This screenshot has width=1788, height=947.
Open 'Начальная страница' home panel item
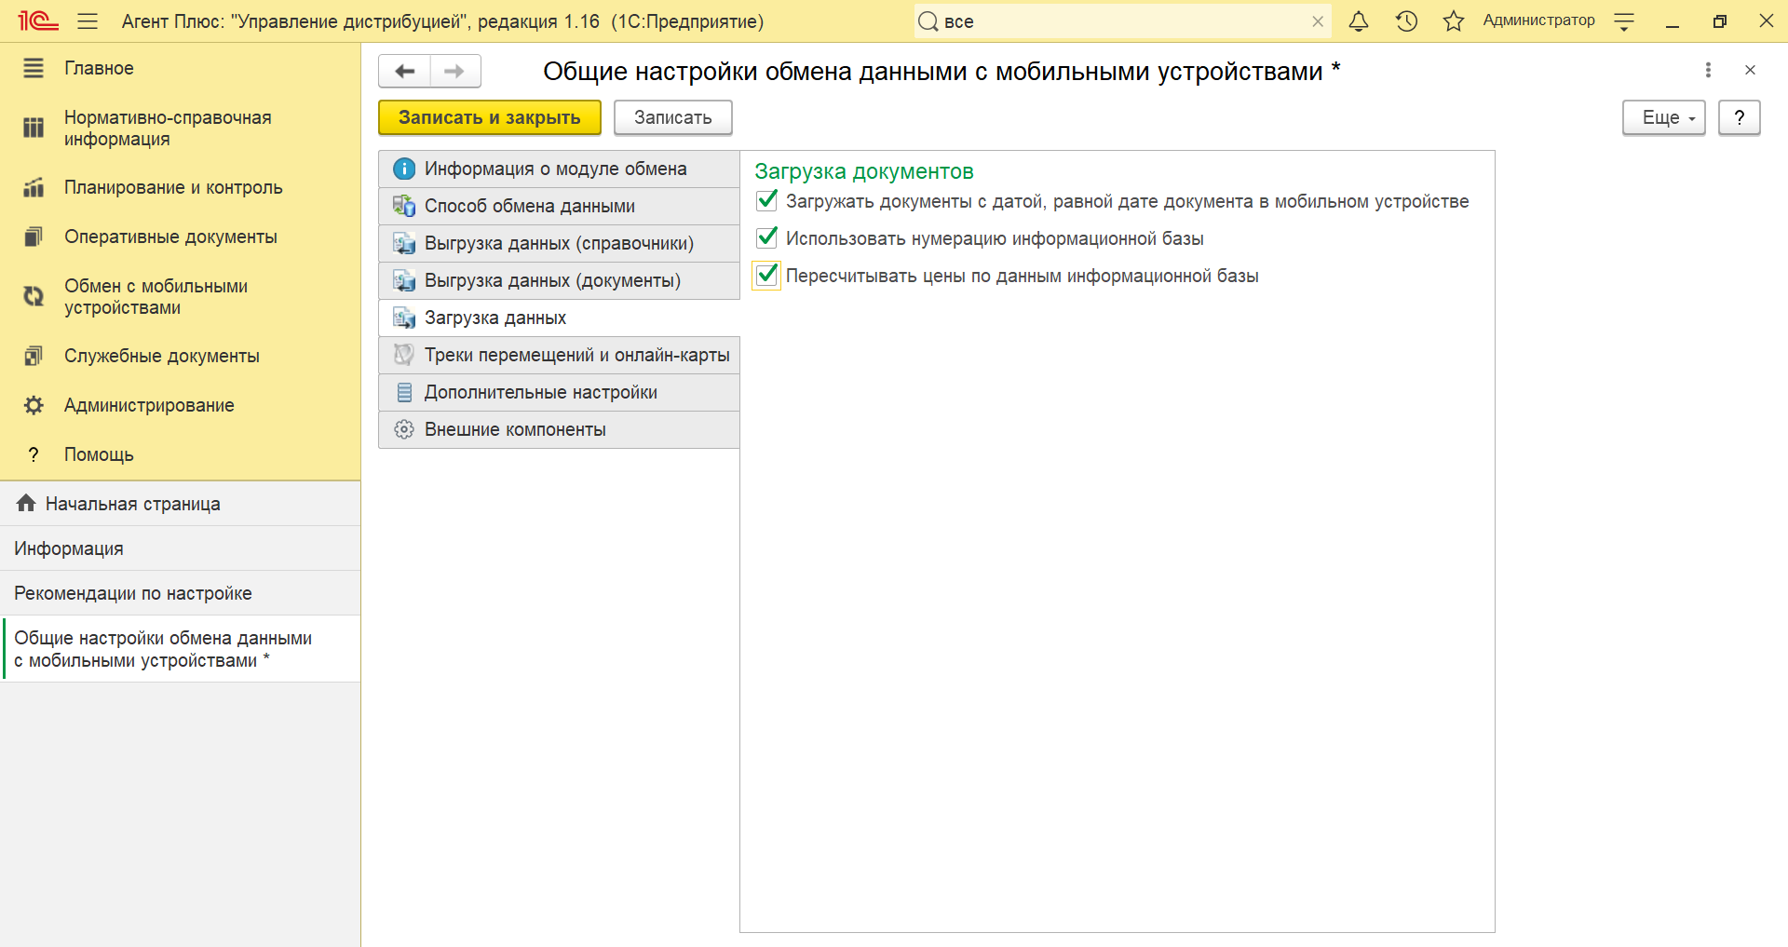tap(132, 504)
